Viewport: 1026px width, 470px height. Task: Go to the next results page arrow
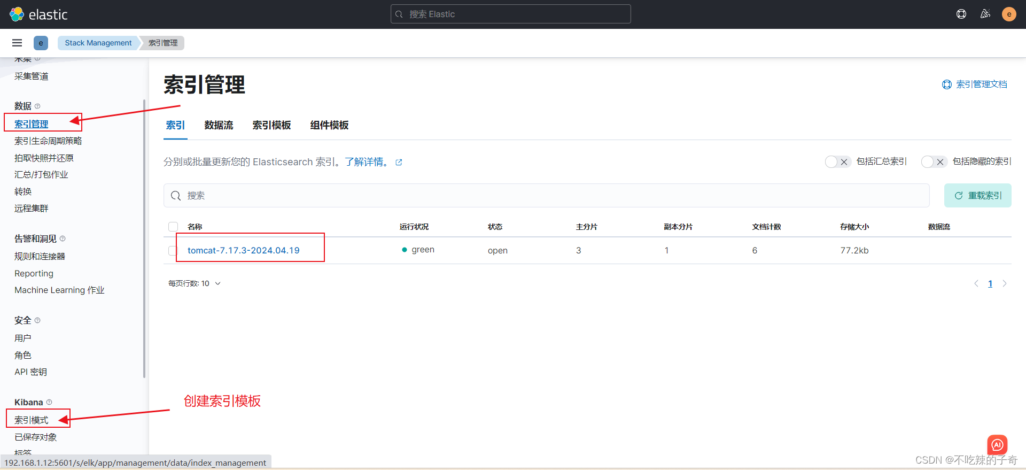pos(1005,283)
